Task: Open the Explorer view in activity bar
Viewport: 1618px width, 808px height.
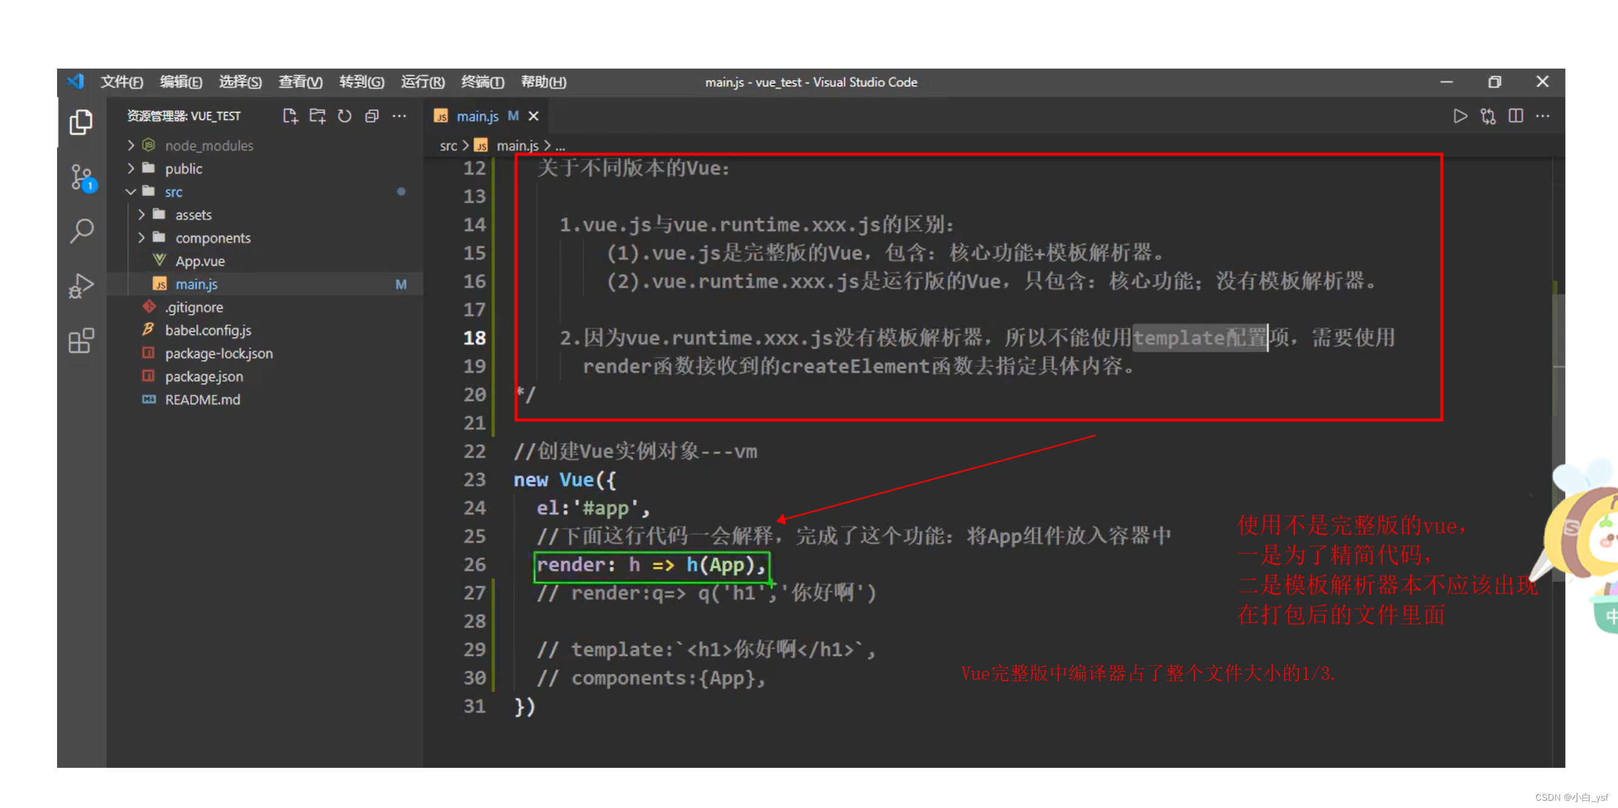Action: 81,121
